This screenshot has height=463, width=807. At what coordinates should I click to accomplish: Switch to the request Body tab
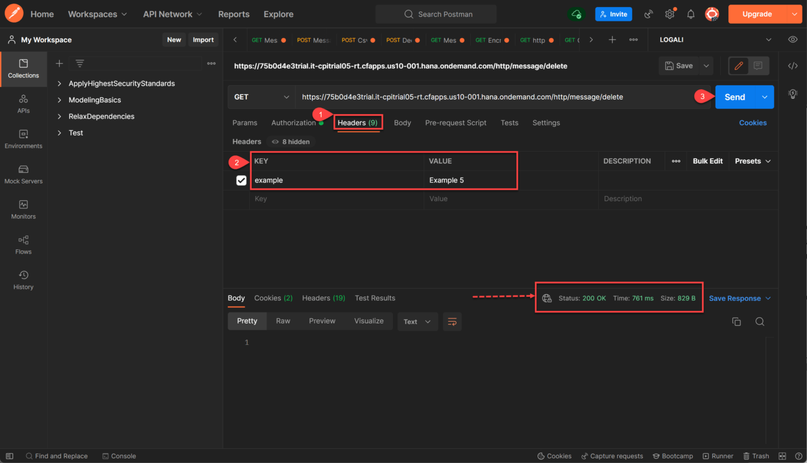(x=403, y=123)
